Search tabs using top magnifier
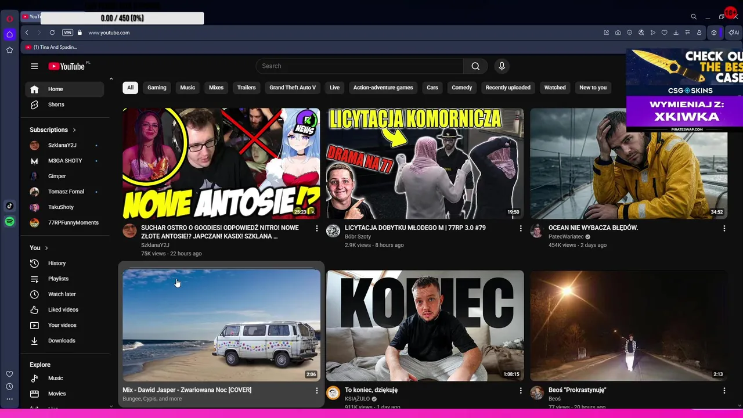This screenshot has height=418, width=743. 693,17
